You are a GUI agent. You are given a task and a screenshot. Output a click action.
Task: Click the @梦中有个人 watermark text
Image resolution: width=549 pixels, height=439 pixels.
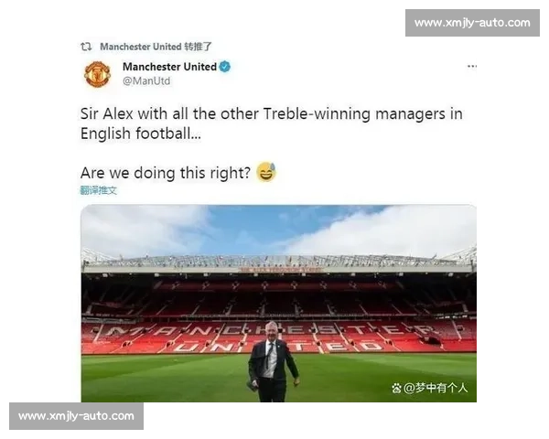[436, 388]
